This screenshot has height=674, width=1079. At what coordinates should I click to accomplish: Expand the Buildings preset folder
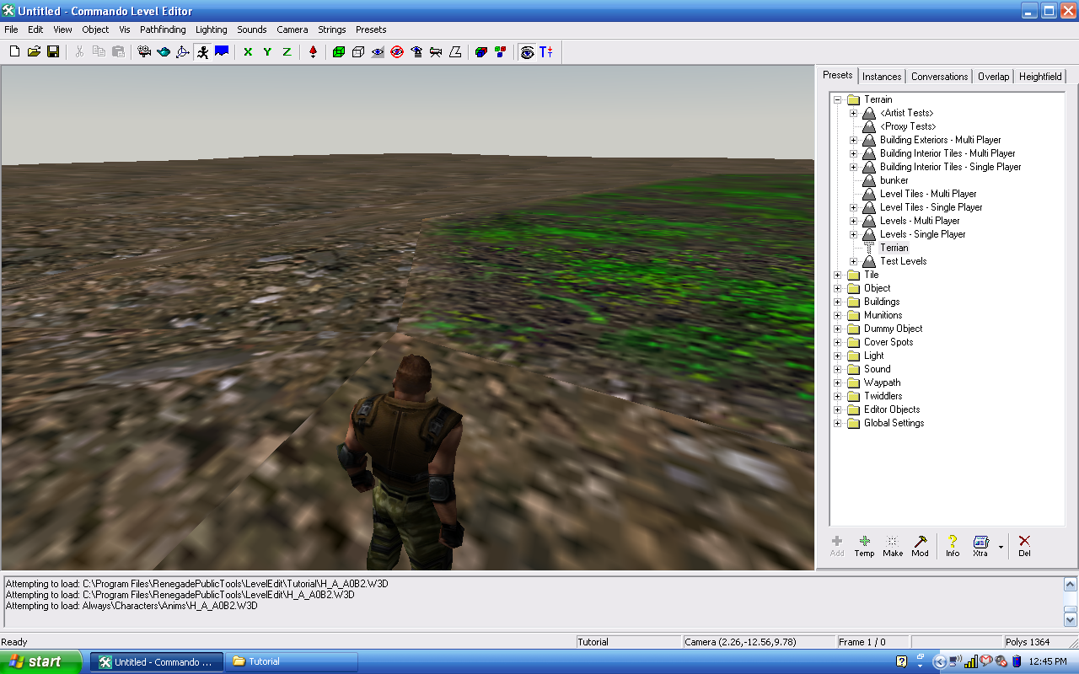click(x=838, y=302)
